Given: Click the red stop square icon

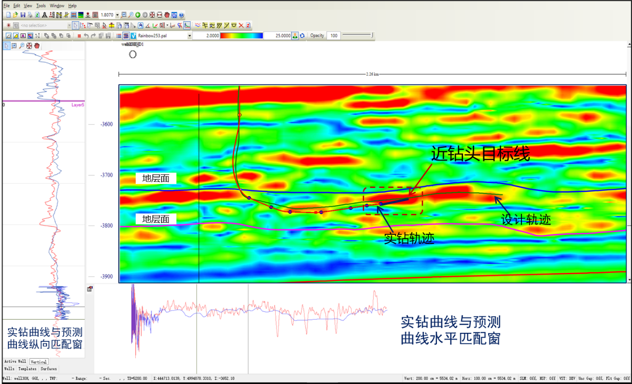Looking at the screenshot, I should (x=79, y=36).
